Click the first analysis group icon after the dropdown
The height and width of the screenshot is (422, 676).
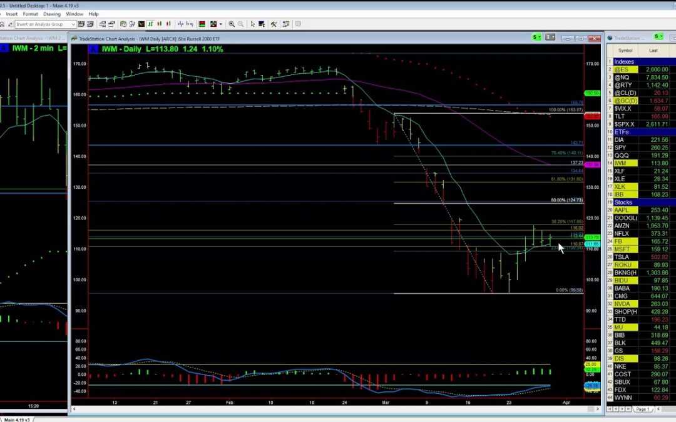click(x=81, y=24)
